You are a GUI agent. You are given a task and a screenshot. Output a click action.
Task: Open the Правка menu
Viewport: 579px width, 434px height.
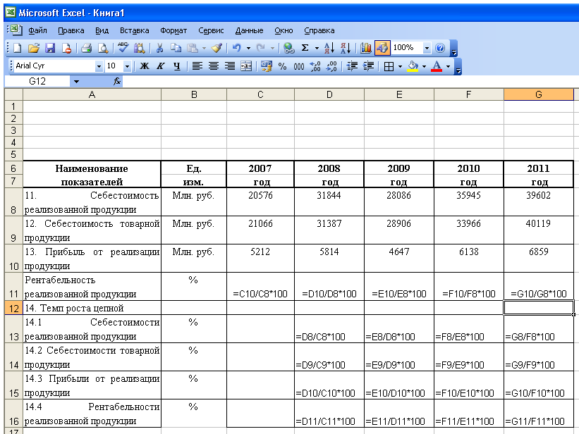pos(71,30)
